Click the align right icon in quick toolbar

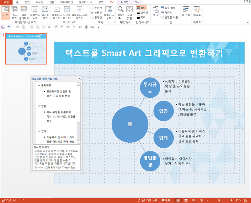tap(56, 27)
